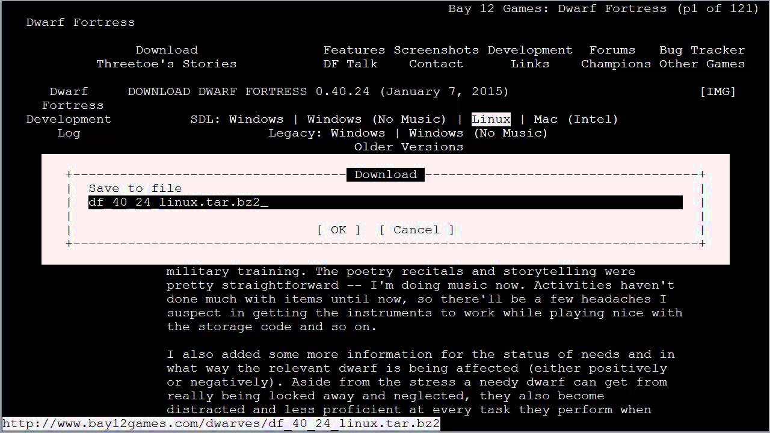The height and width of the screenshot is (433, 770).
Task: Go to the Contact page
Action: (x=436, y=64)
